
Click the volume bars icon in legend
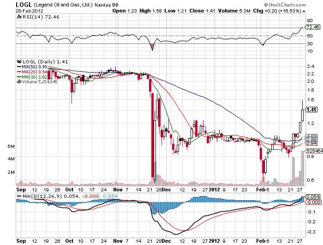point(19,82)
